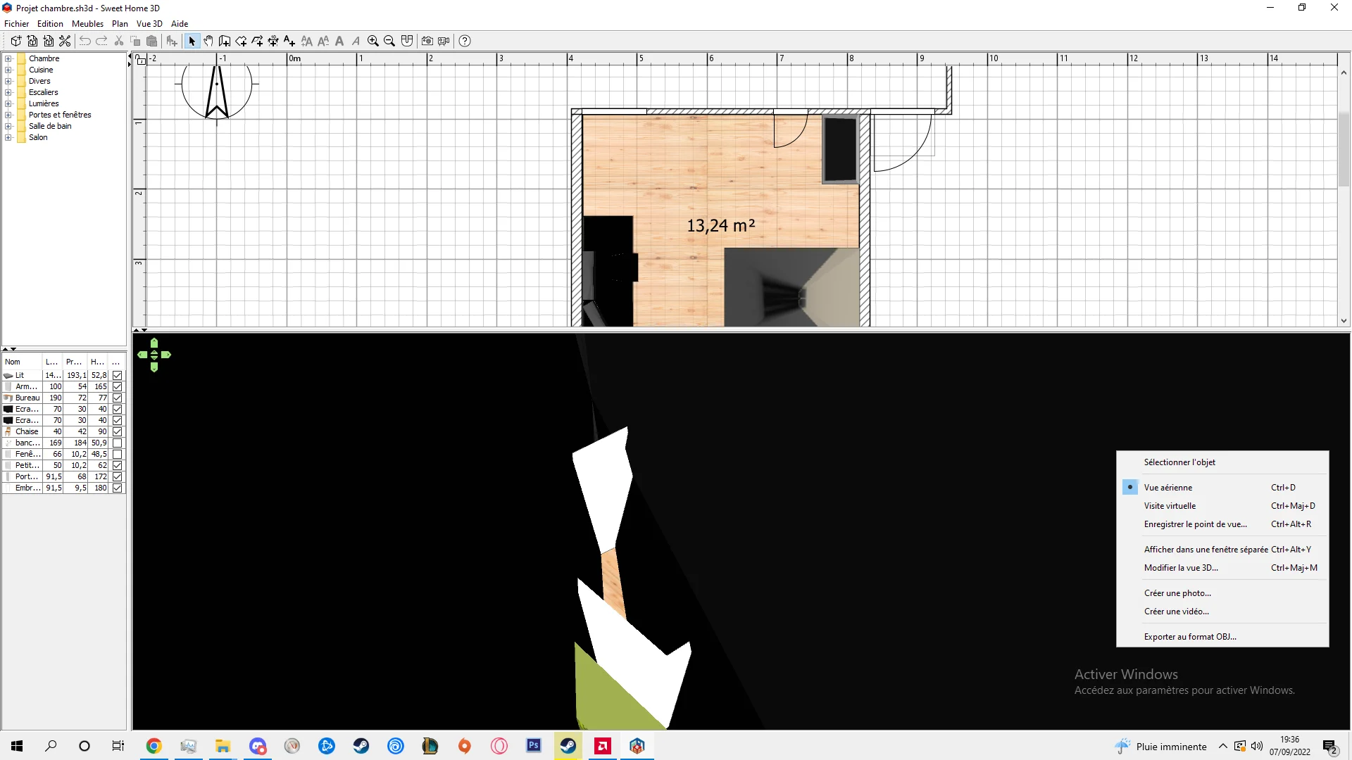Choose Visite virtuelle from context menu
Viewport: 1352px width, 760px height.
pyautogui.click(x=1170, y=506)
